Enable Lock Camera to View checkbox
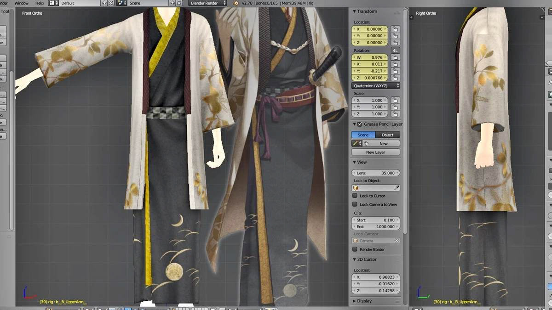This screenshot has width=552, height=310. [x=355, y=204]
